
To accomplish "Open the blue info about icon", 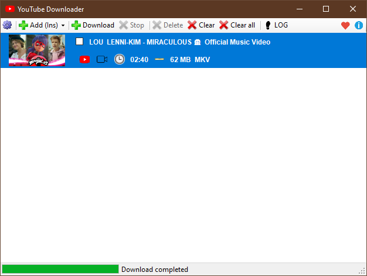I will click(x=359, y=25).
